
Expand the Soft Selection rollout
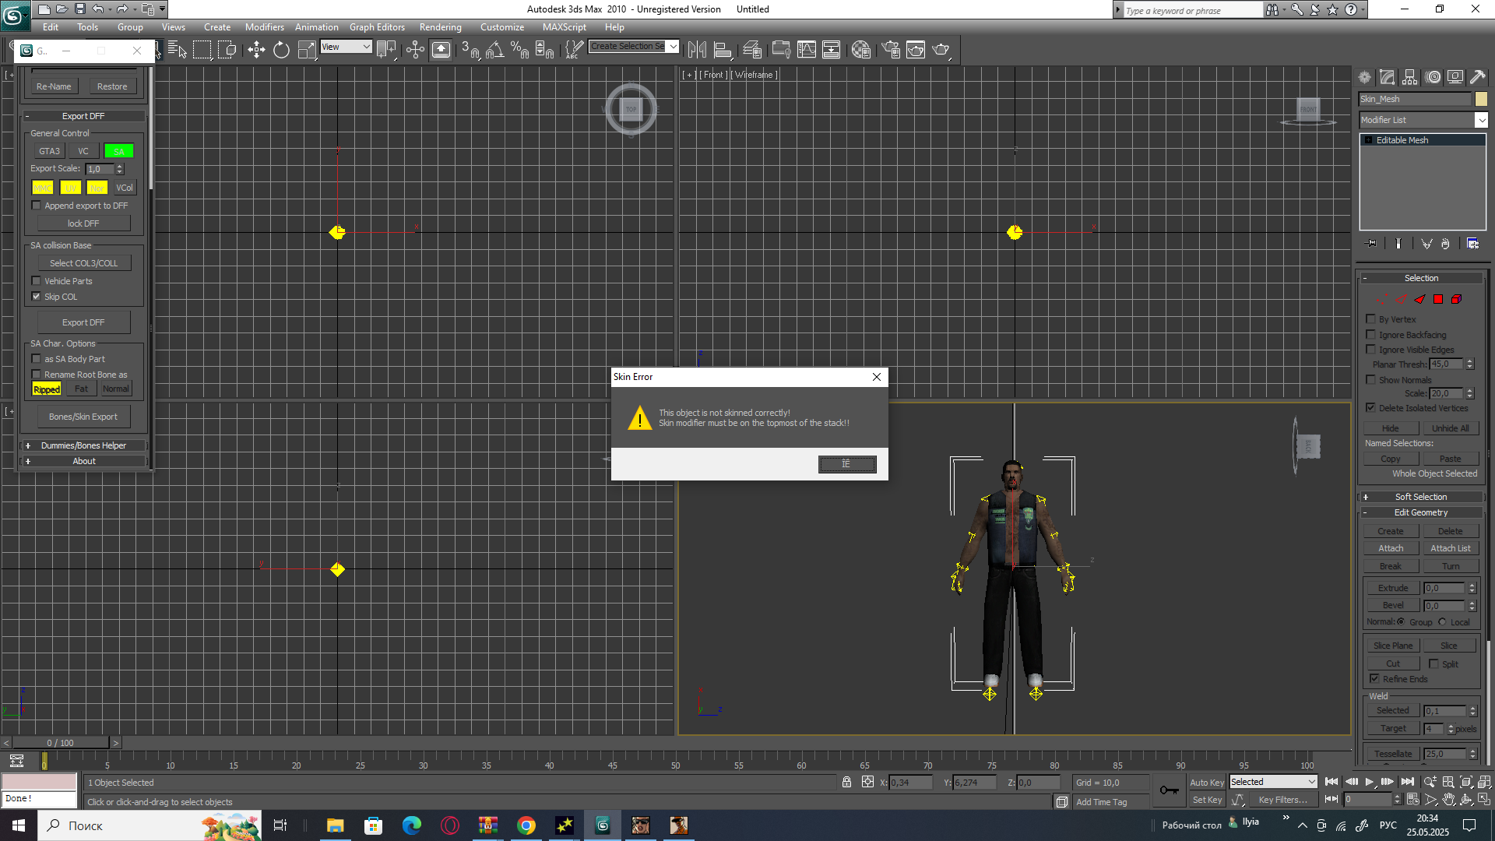(1420, 497)
